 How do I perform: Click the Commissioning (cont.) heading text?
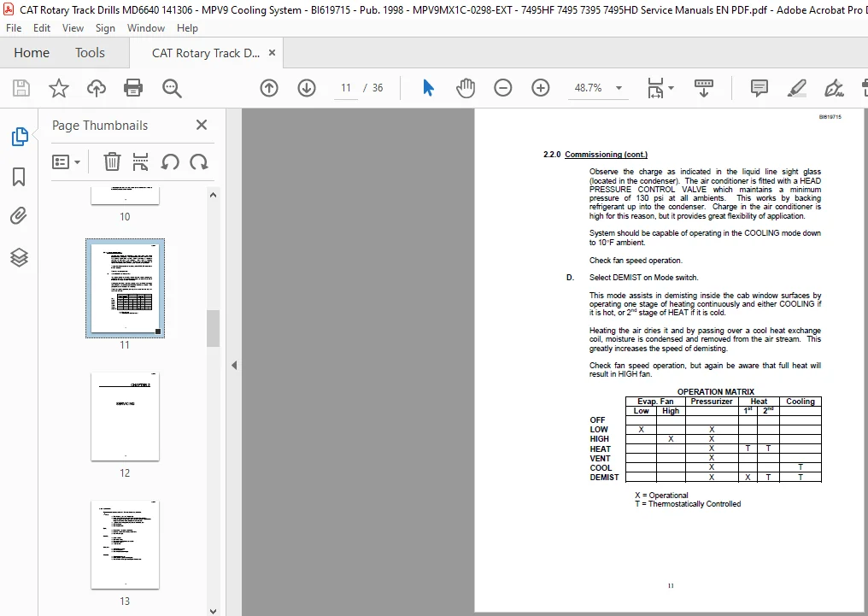coord(607,155)
